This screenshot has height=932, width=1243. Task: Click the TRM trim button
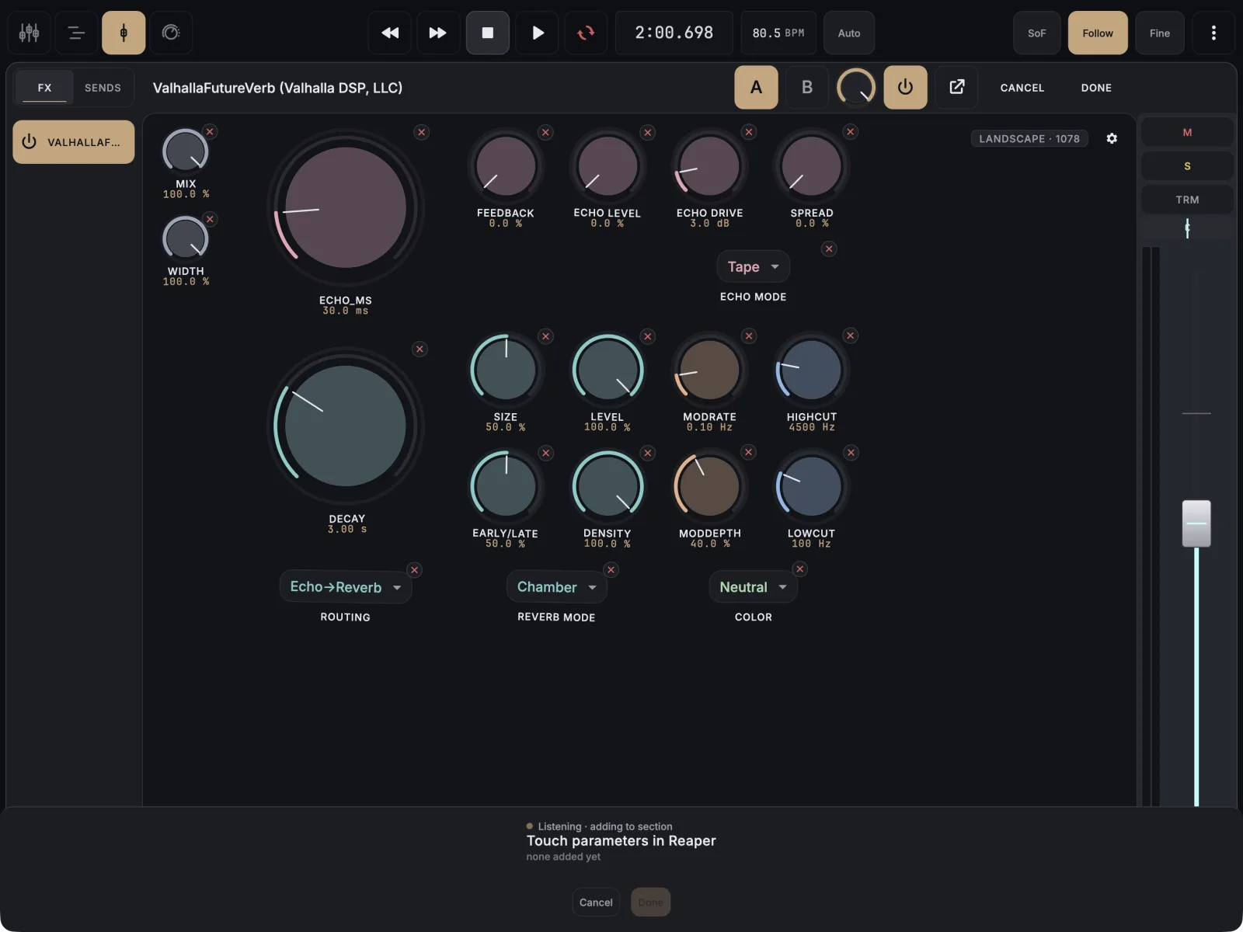click(x=1187, y=200)
